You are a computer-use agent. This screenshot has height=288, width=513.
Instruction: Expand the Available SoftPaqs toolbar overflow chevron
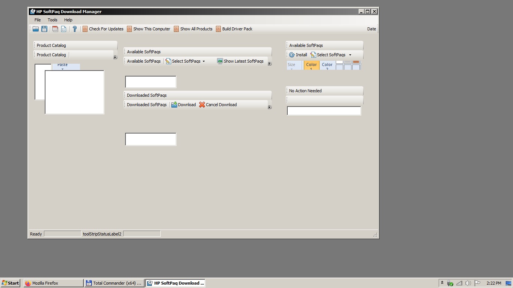[269, 63]
